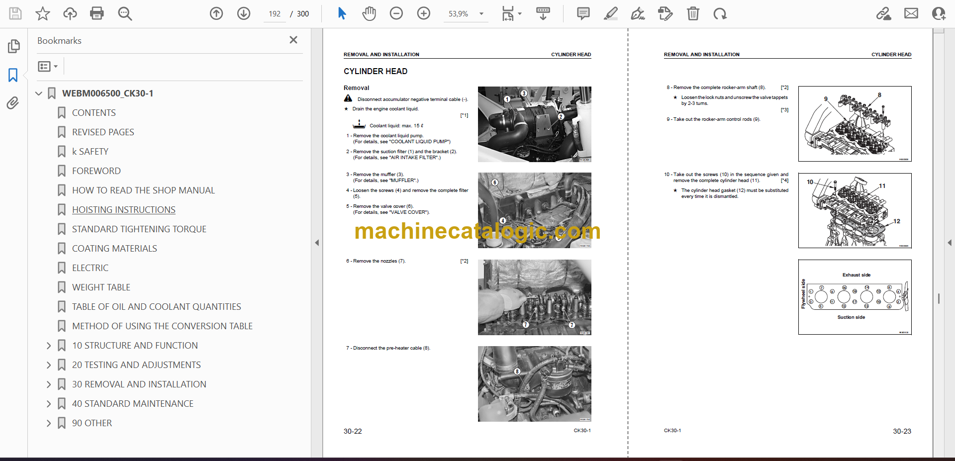The image size is (955, 461).
Task: Jump to the ELECTRIC bookmark
Action: [90, 268]
